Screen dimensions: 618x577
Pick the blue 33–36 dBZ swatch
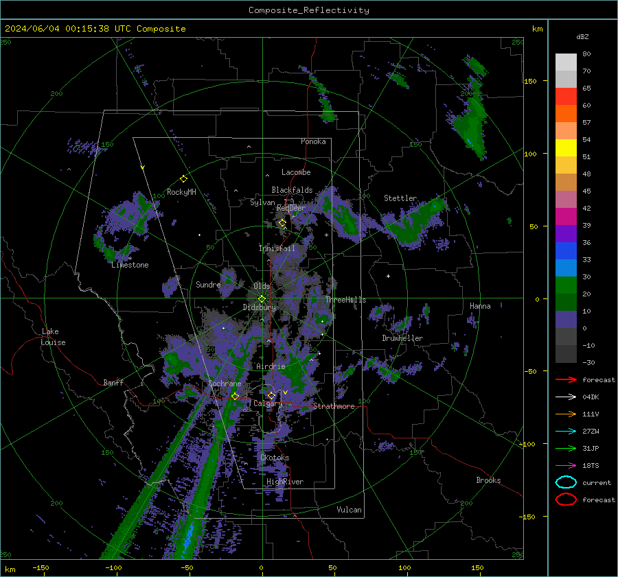point(566,251)
